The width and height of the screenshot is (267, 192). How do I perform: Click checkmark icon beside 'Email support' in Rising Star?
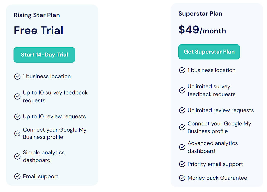[x=17, y=177]
